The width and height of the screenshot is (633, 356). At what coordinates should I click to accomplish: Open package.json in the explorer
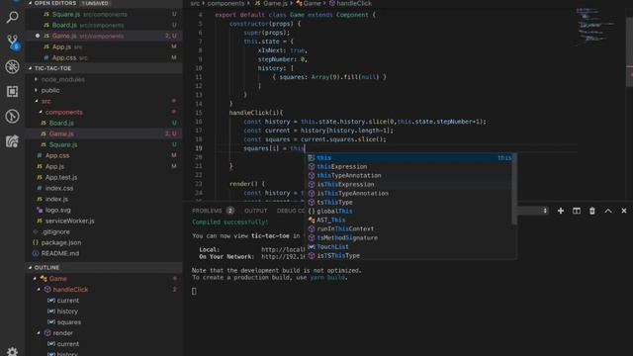tap(104, 242)
